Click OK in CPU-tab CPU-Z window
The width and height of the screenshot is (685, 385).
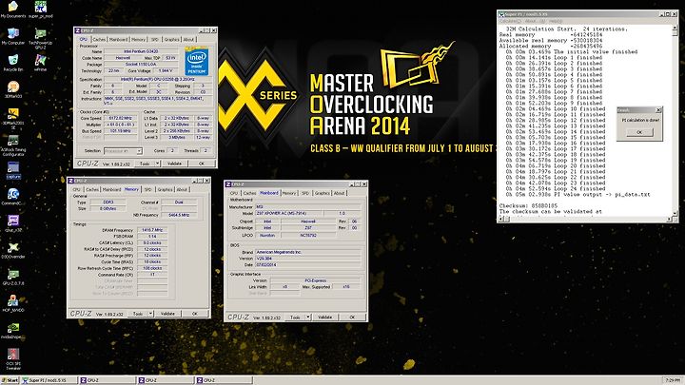click(202, 164)
